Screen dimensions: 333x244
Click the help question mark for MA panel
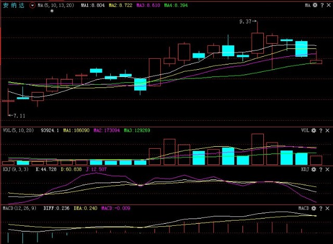pyautogui.click(x=323, y=5)
